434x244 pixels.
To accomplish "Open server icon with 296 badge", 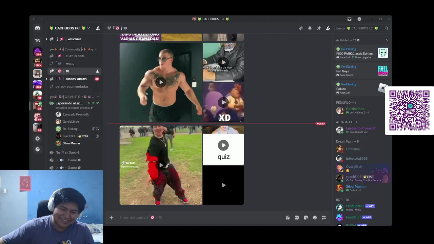I will [37, 52].
